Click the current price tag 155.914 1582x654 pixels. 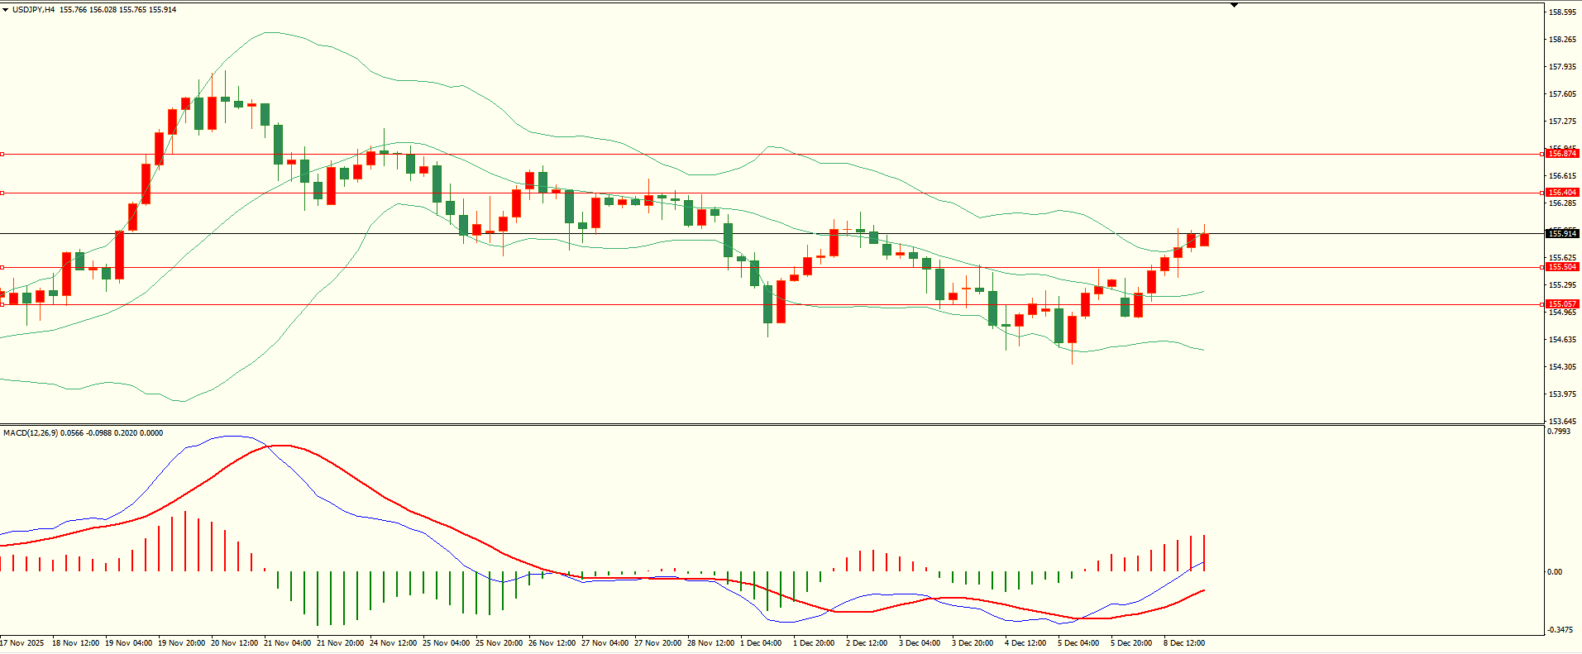pyautogui.click(x=1562, y=234)
